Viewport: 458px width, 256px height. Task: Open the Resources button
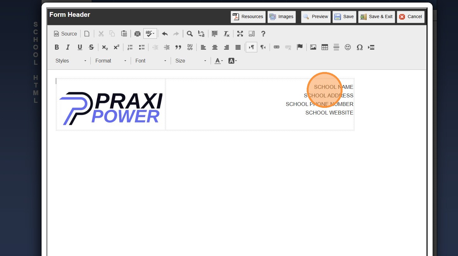(x=248, y=17)
